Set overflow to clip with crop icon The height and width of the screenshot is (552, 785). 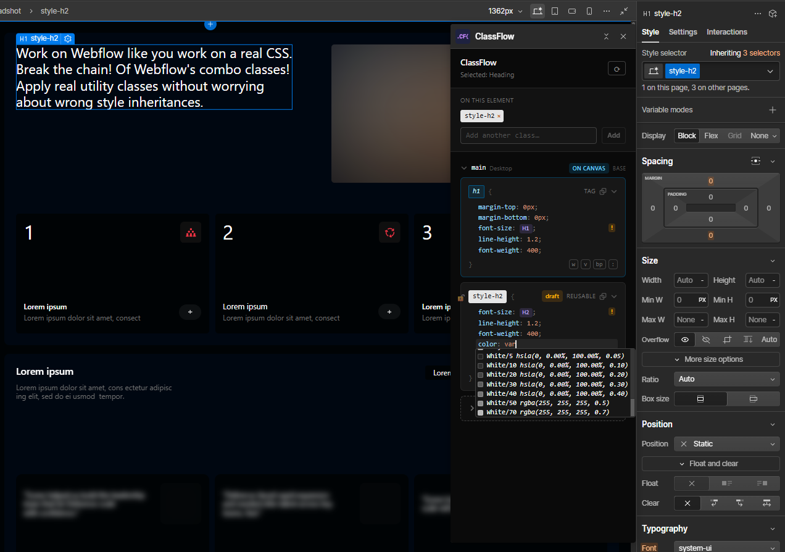(x=727, y=340)
